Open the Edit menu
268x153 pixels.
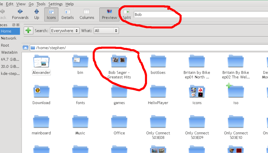point(10,4)
